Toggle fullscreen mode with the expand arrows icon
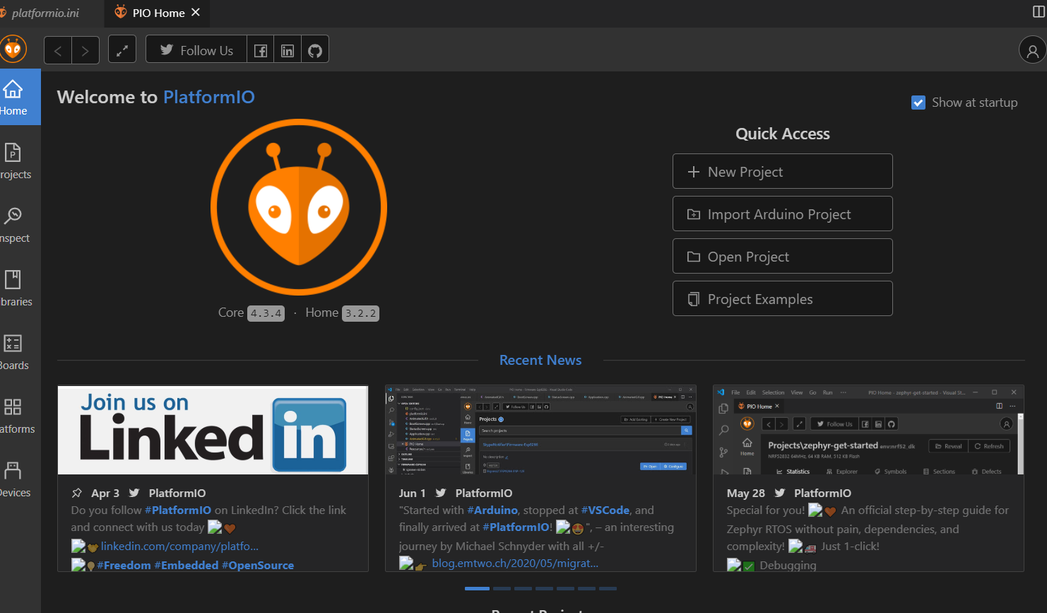Viewport: 1047px width, 613px height. click(x=122, y=49)
